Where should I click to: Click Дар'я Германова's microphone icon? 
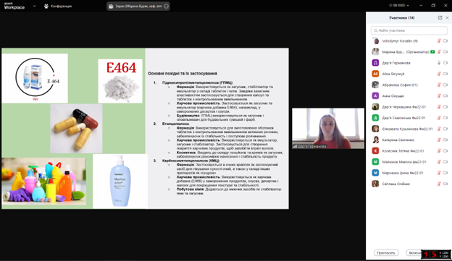click(439, 63)
